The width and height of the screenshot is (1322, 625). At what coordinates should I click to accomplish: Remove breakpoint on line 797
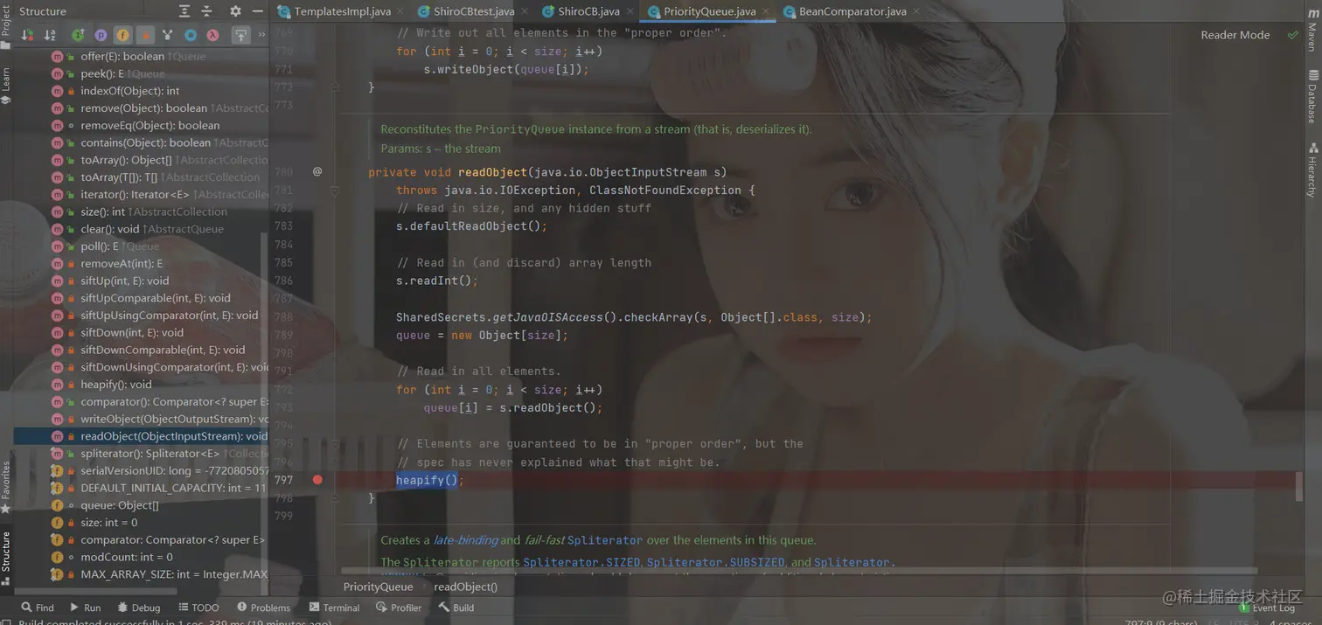point(317,480)
